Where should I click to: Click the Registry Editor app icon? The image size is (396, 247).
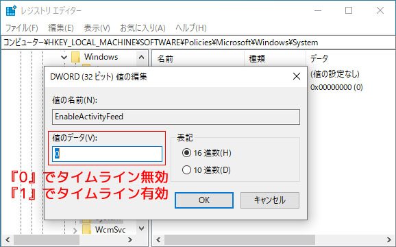tap(11, 10)
